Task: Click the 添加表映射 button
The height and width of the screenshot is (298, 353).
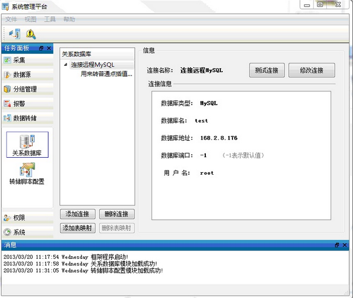Action: click(x=78, y=228)
